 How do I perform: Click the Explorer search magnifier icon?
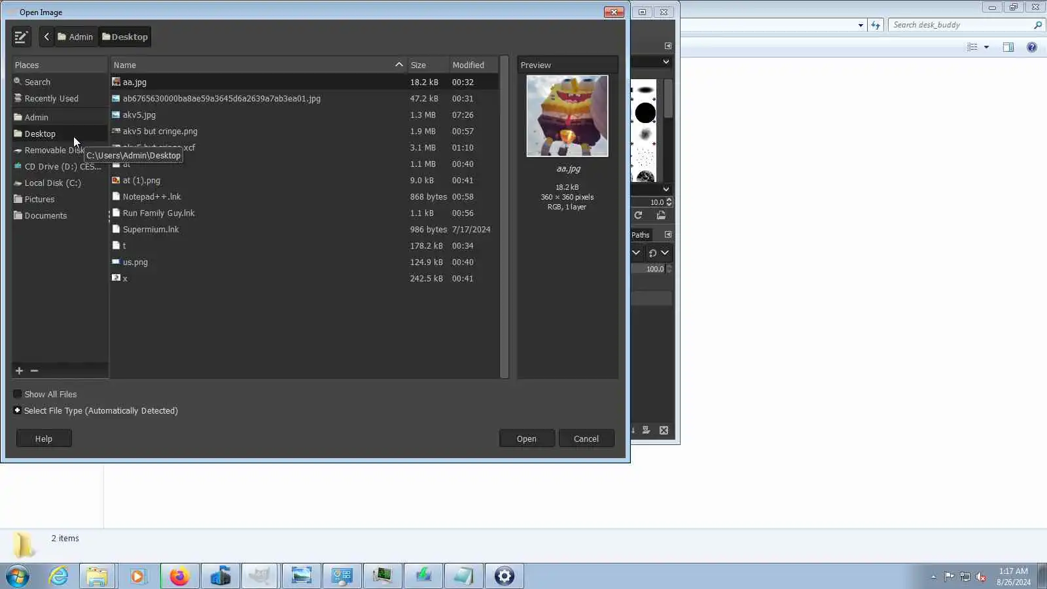tap(1038, 25)
